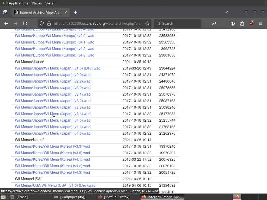Select date 2019-03-20 12:49

[137, 68]
